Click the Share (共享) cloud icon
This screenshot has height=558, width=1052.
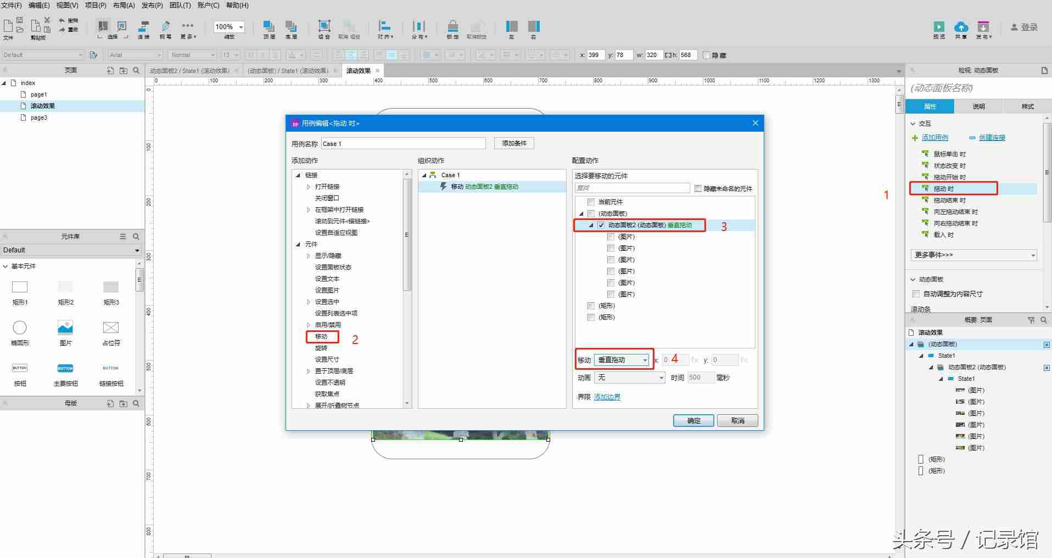pos(961,26)
